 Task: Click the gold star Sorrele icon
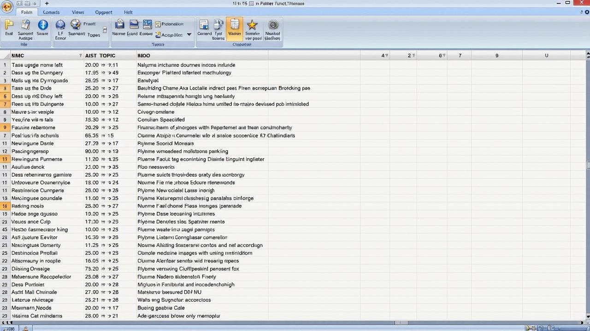(252, 25)
